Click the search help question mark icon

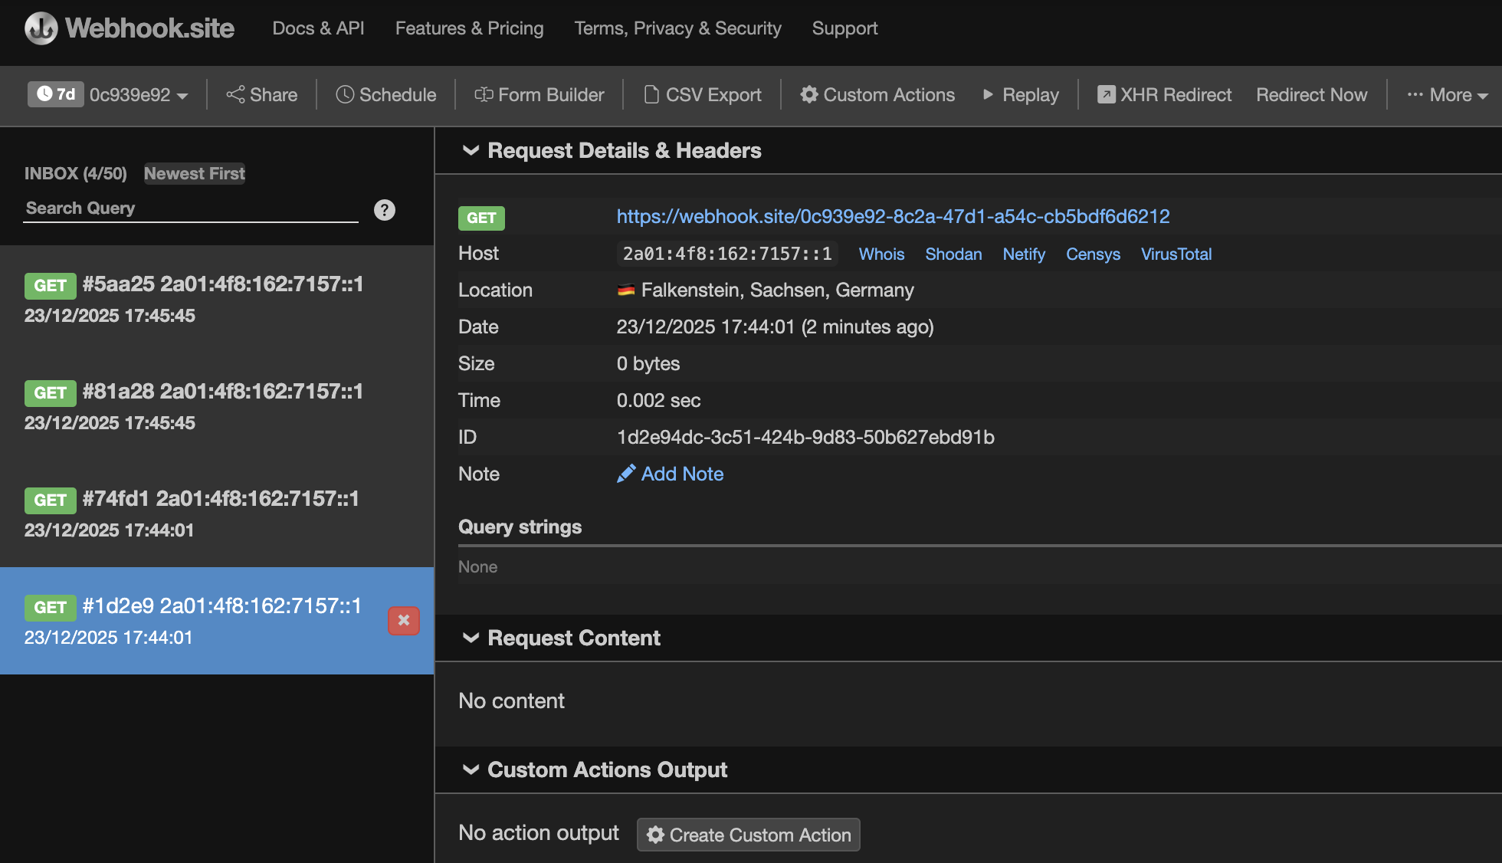pos(385,210)
